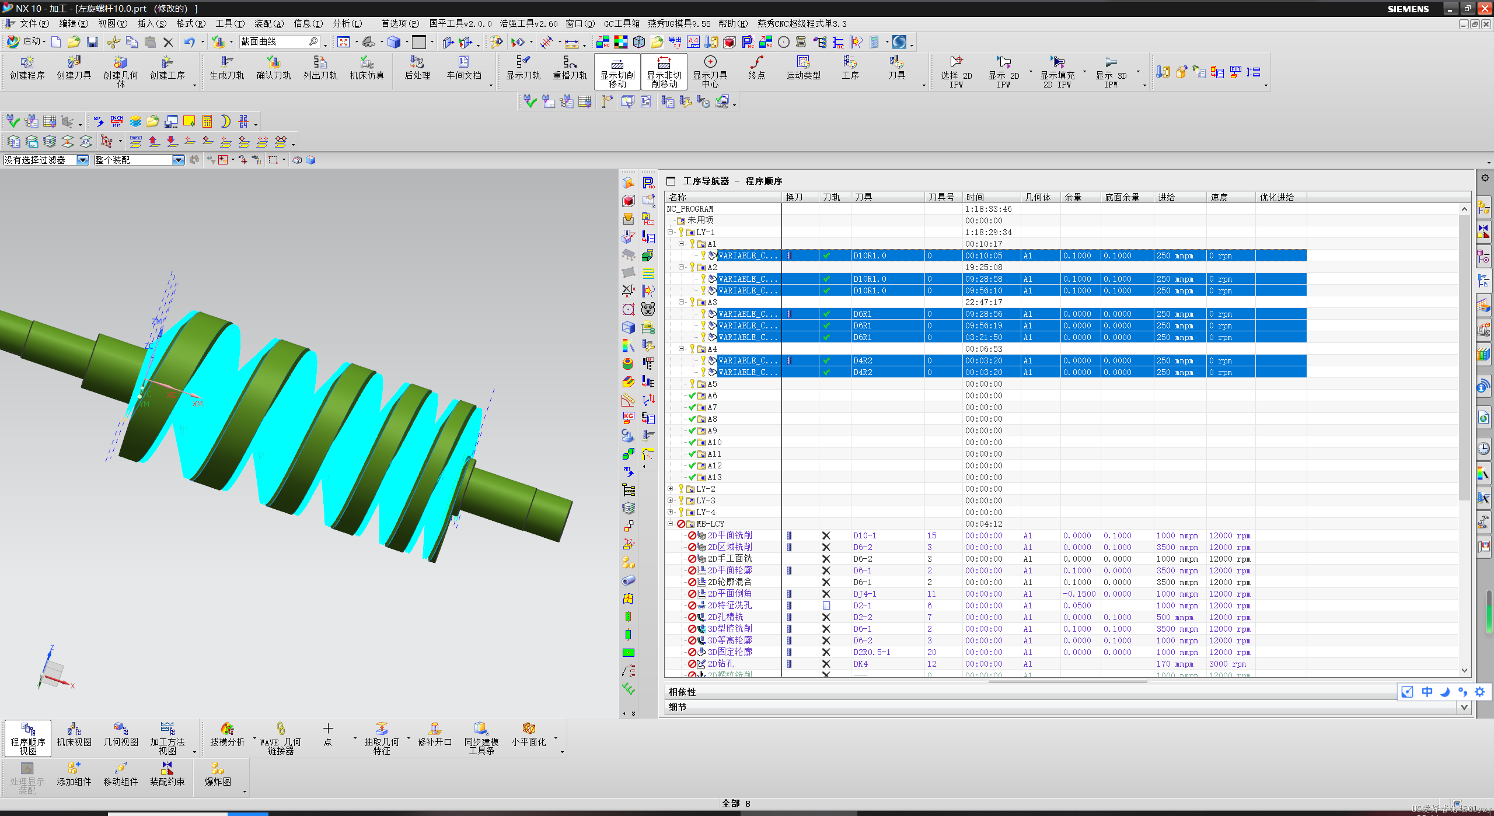Toggle the 刀轨 checkbox of 2D特征洗孔 row
Screen dimensions: 1494x816
pos(826,605)
